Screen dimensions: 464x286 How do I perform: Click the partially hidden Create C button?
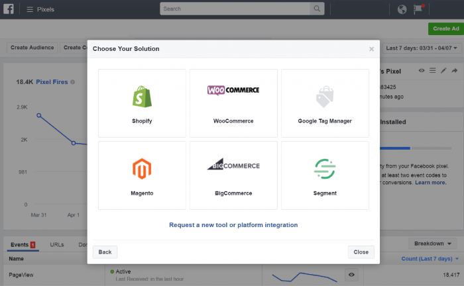coord(74,48)
